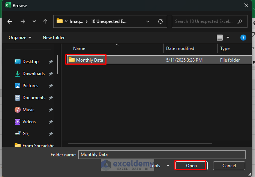This screenshot has width=255, height=177.
Task: Click the Cancel button
Action: 229,166
